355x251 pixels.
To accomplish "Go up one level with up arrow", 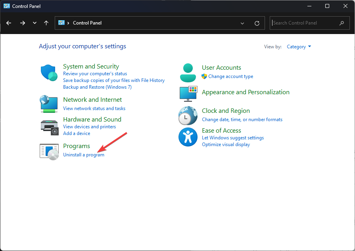I will (x=46, y=23).
